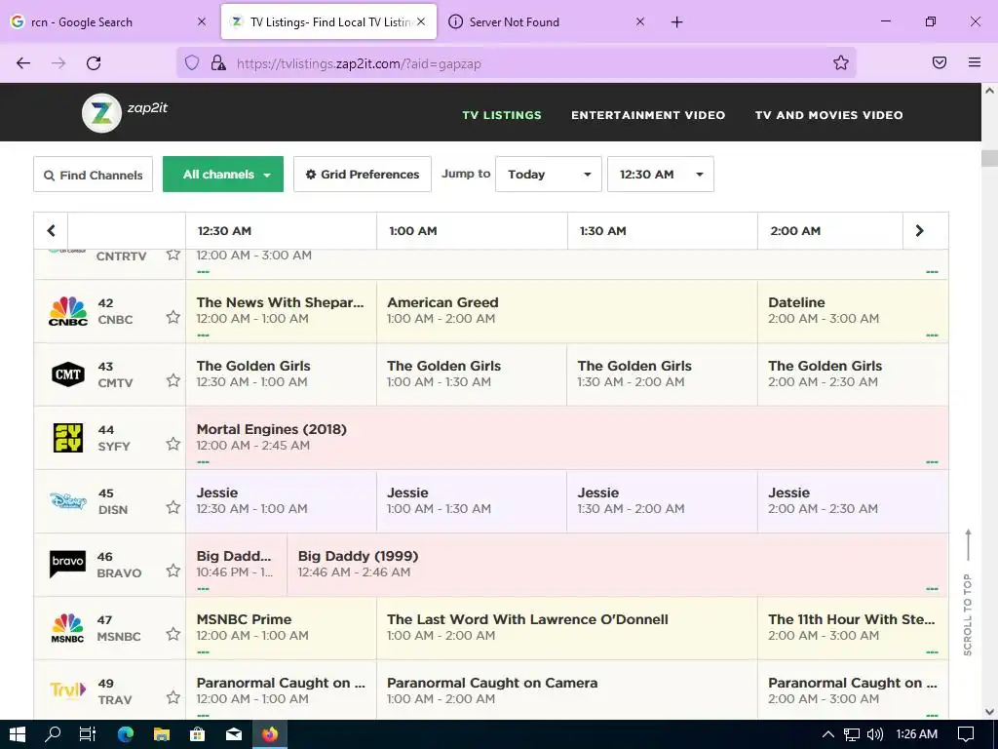Open TV Listings nav item
998x749 pixels.
click(x=502, y=115)
